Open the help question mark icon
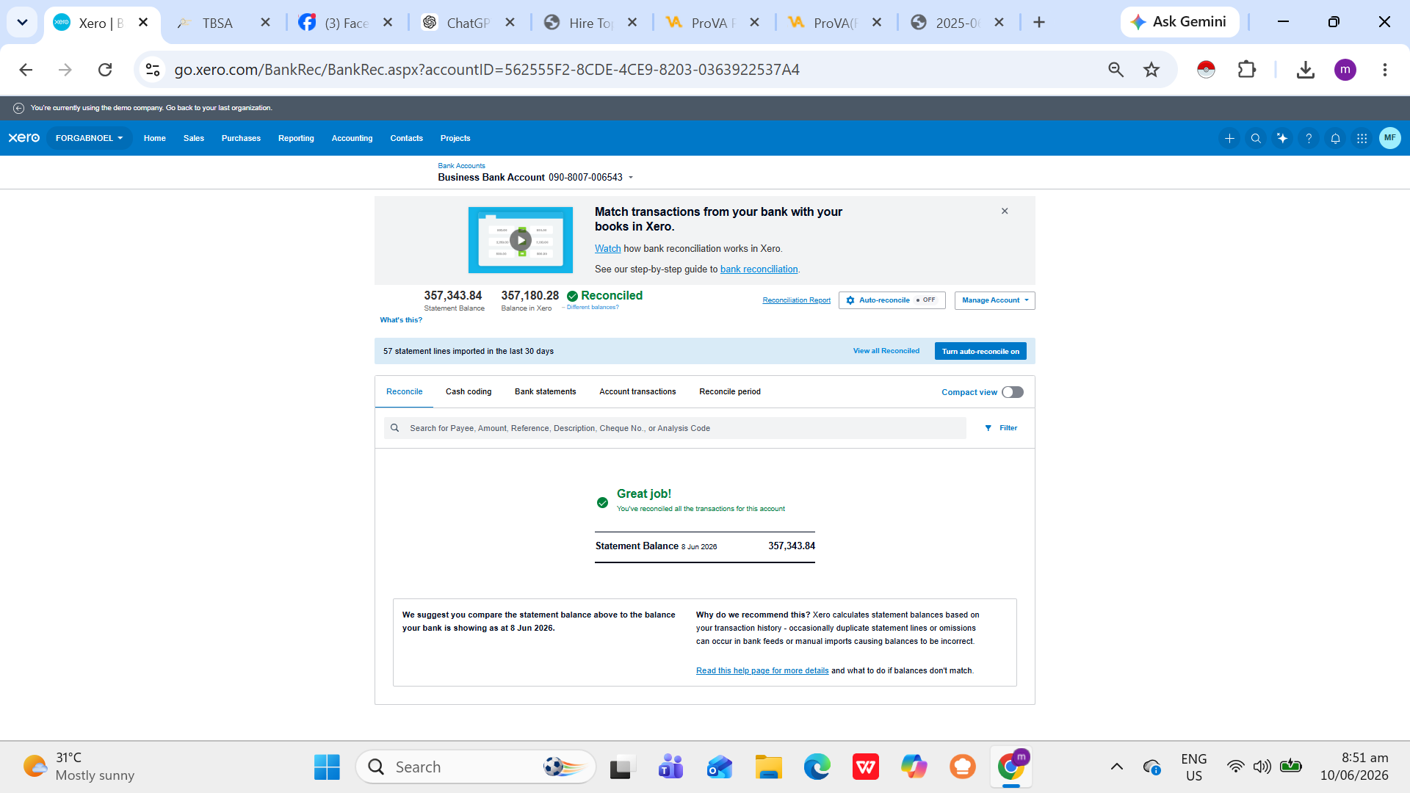 click(x=1309, y=138)
